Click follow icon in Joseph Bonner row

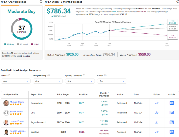[157, 122]
